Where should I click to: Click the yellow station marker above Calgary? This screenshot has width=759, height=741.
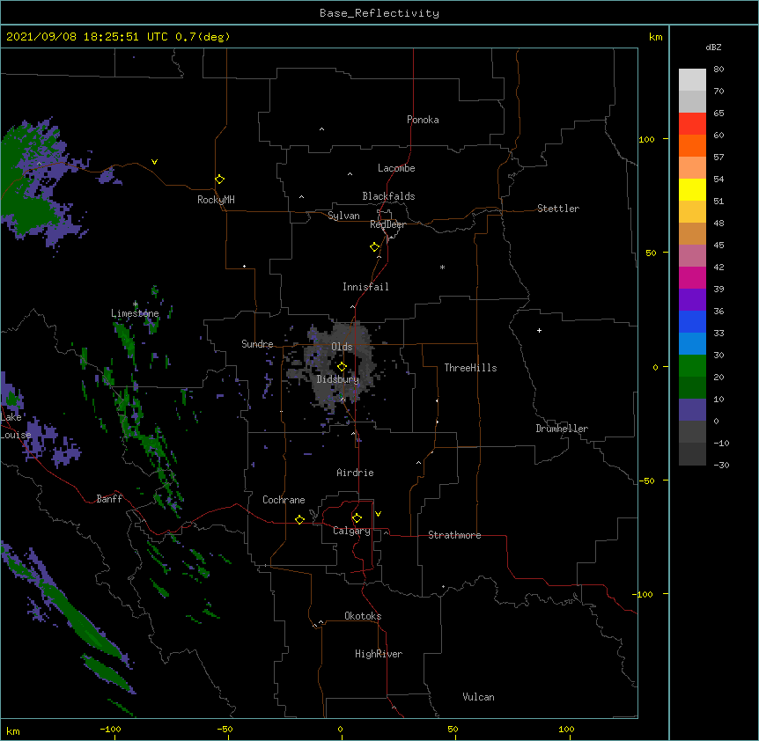(x=357, y=518)
